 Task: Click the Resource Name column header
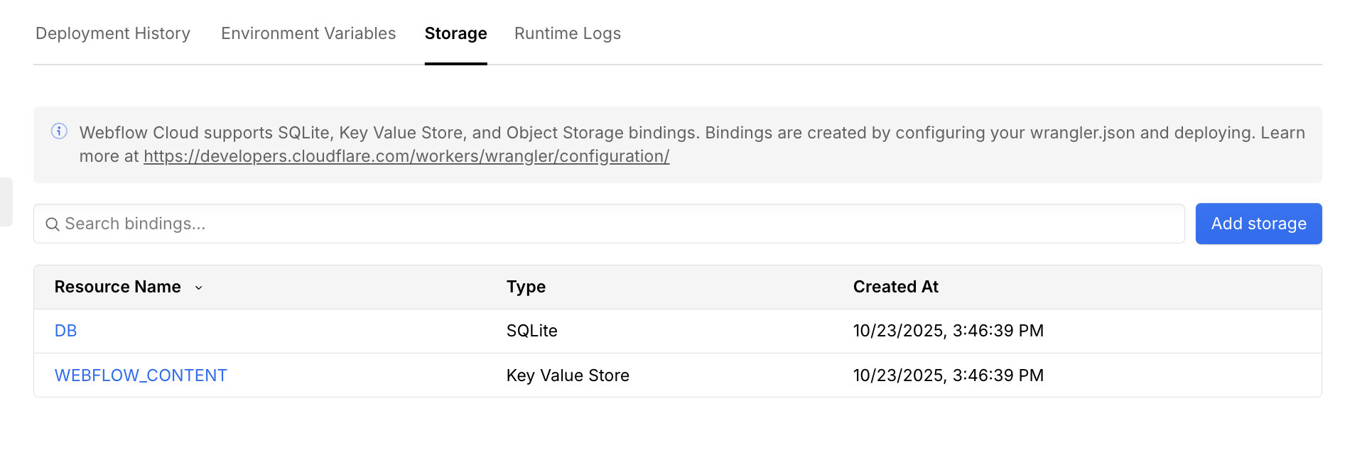tap(118, 287)
